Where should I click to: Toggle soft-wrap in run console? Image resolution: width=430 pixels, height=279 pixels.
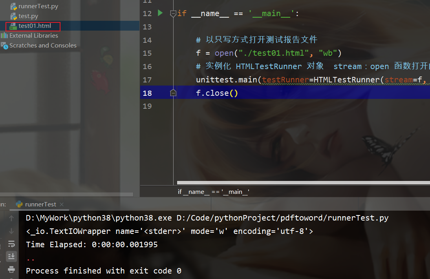[x=11, y=244]
